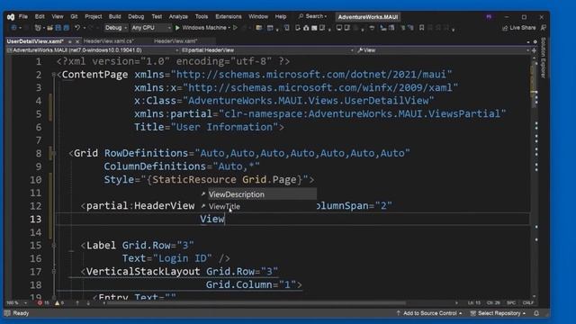576x324 pixels.
Task: Open the Select Repository dropdown
Action: pos(498,313)
